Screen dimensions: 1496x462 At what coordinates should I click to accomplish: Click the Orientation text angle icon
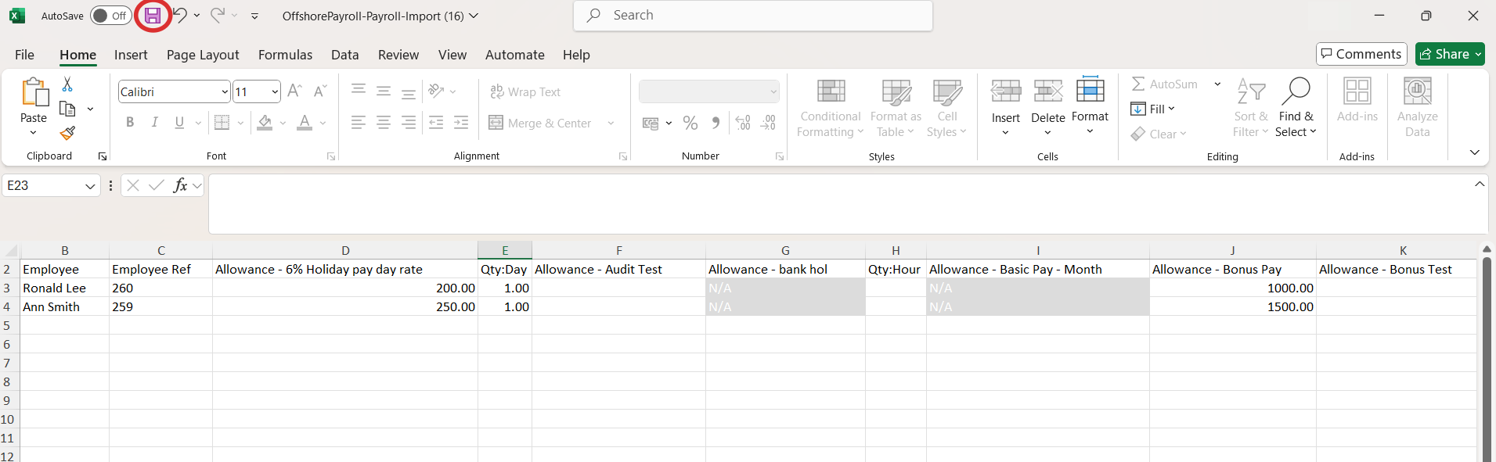coord(436,91)
